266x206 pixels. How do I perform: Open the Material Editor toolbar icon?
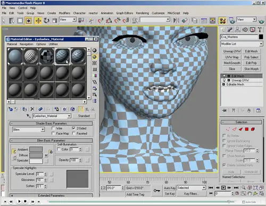pos(222,21)
